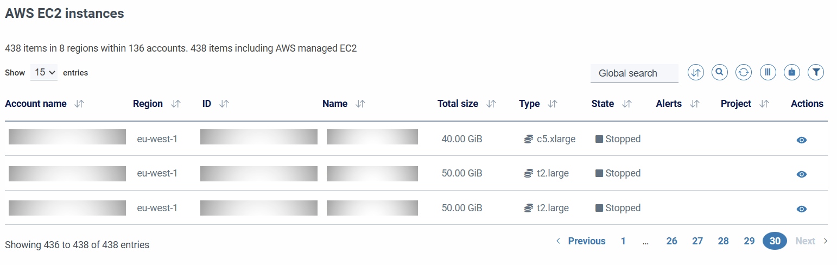
Task: Click the export download icon
Action: click(792, 72)
